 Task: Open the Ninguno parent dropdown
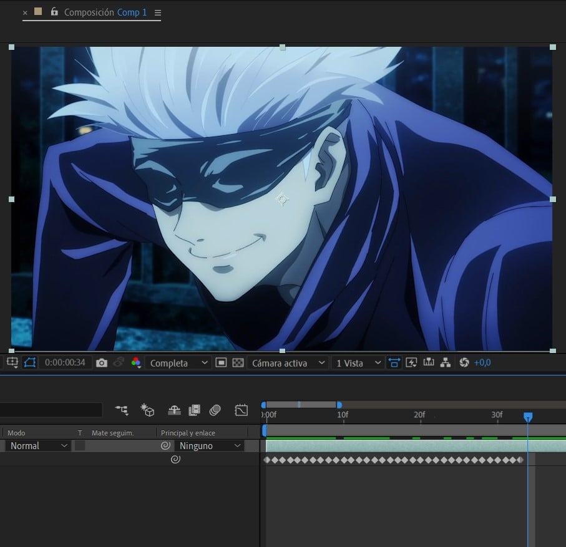[209, 445]
